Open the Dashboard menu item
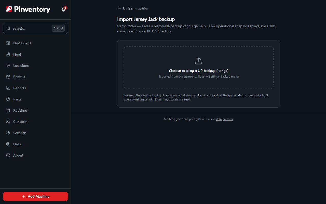The image size is (326, 204). (35, 43)
